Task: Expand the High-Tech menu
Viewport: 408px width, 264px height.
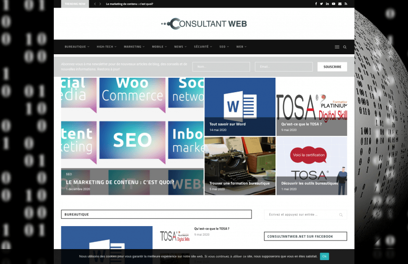Action: pyautogui.click(x=107, y=47)
